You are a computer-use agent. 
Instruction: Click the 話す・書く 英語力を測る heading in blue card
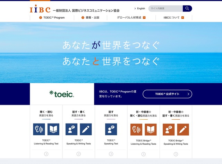pos(79,113)
